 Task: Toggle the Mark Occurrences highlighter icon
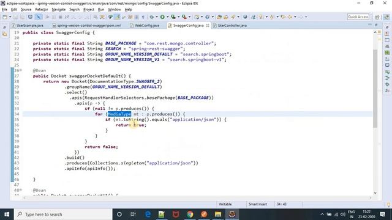117,17
